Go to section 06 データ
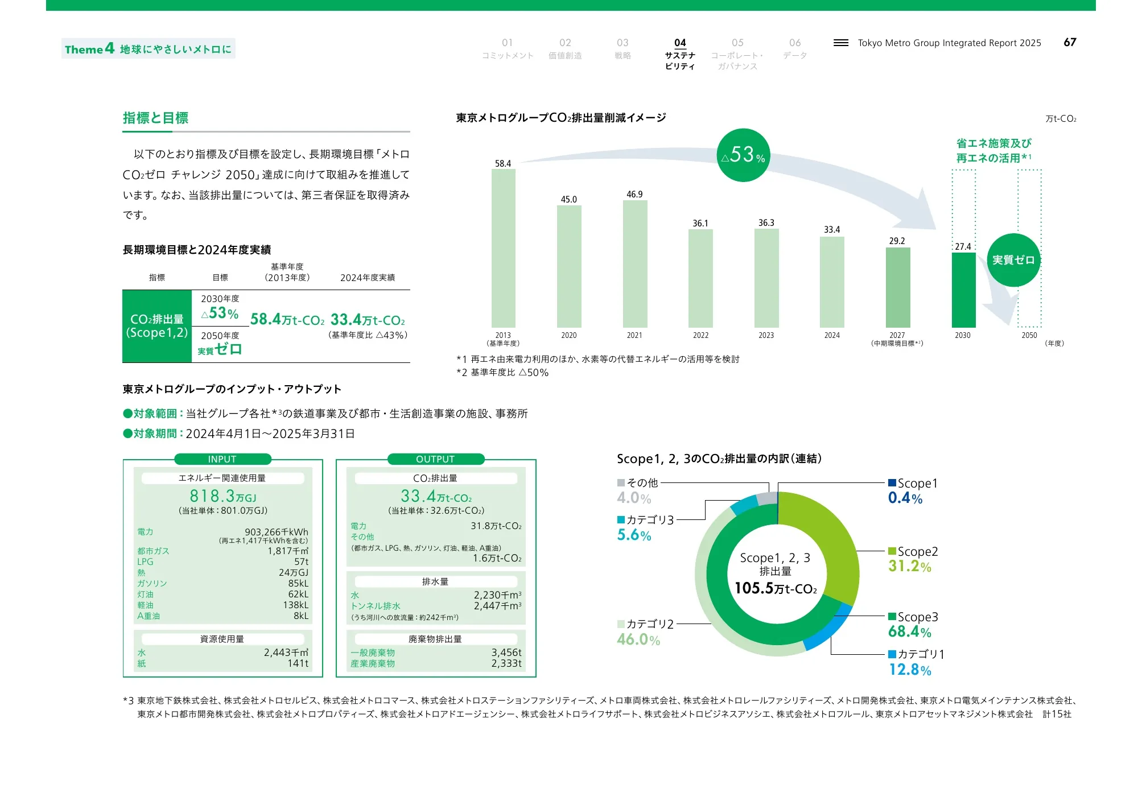The image size is (1138, 805). (795, 49)
